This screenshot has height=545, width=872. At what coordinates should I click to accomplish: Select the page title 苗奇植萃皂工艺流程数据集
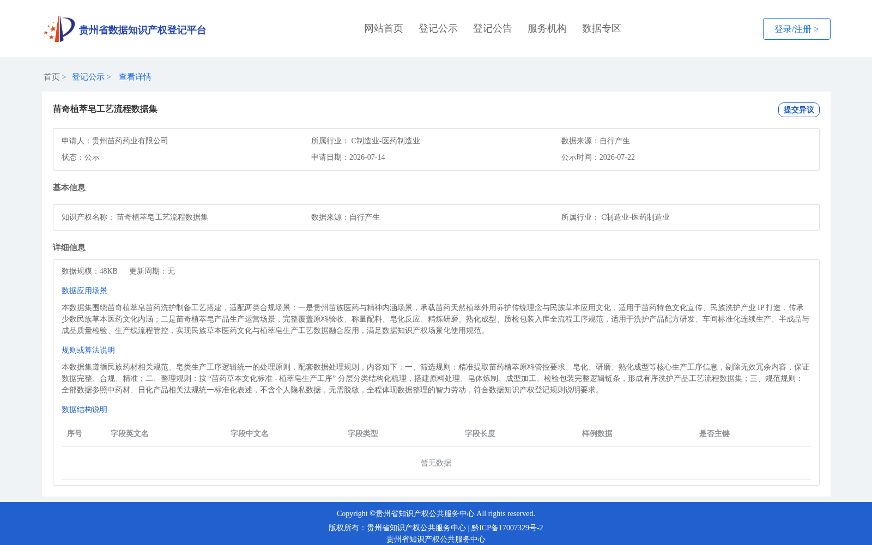click(105, 109)
